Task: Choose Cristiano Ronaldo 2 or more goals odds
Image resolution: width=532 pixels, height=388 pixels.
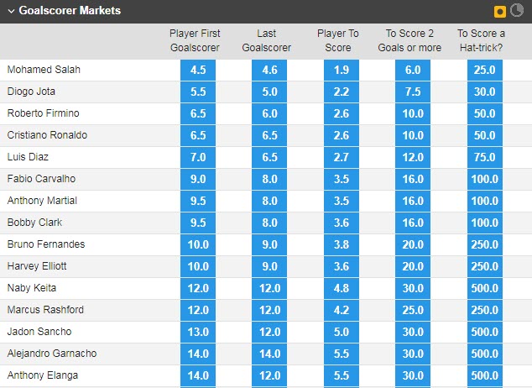Action: [413, 135]
